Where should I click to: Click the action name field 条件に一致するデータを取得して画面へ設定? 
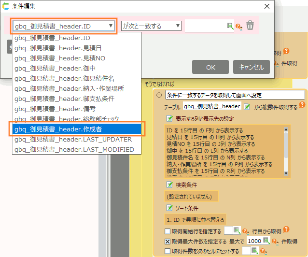pyautogui.click(x=235, y=95)
